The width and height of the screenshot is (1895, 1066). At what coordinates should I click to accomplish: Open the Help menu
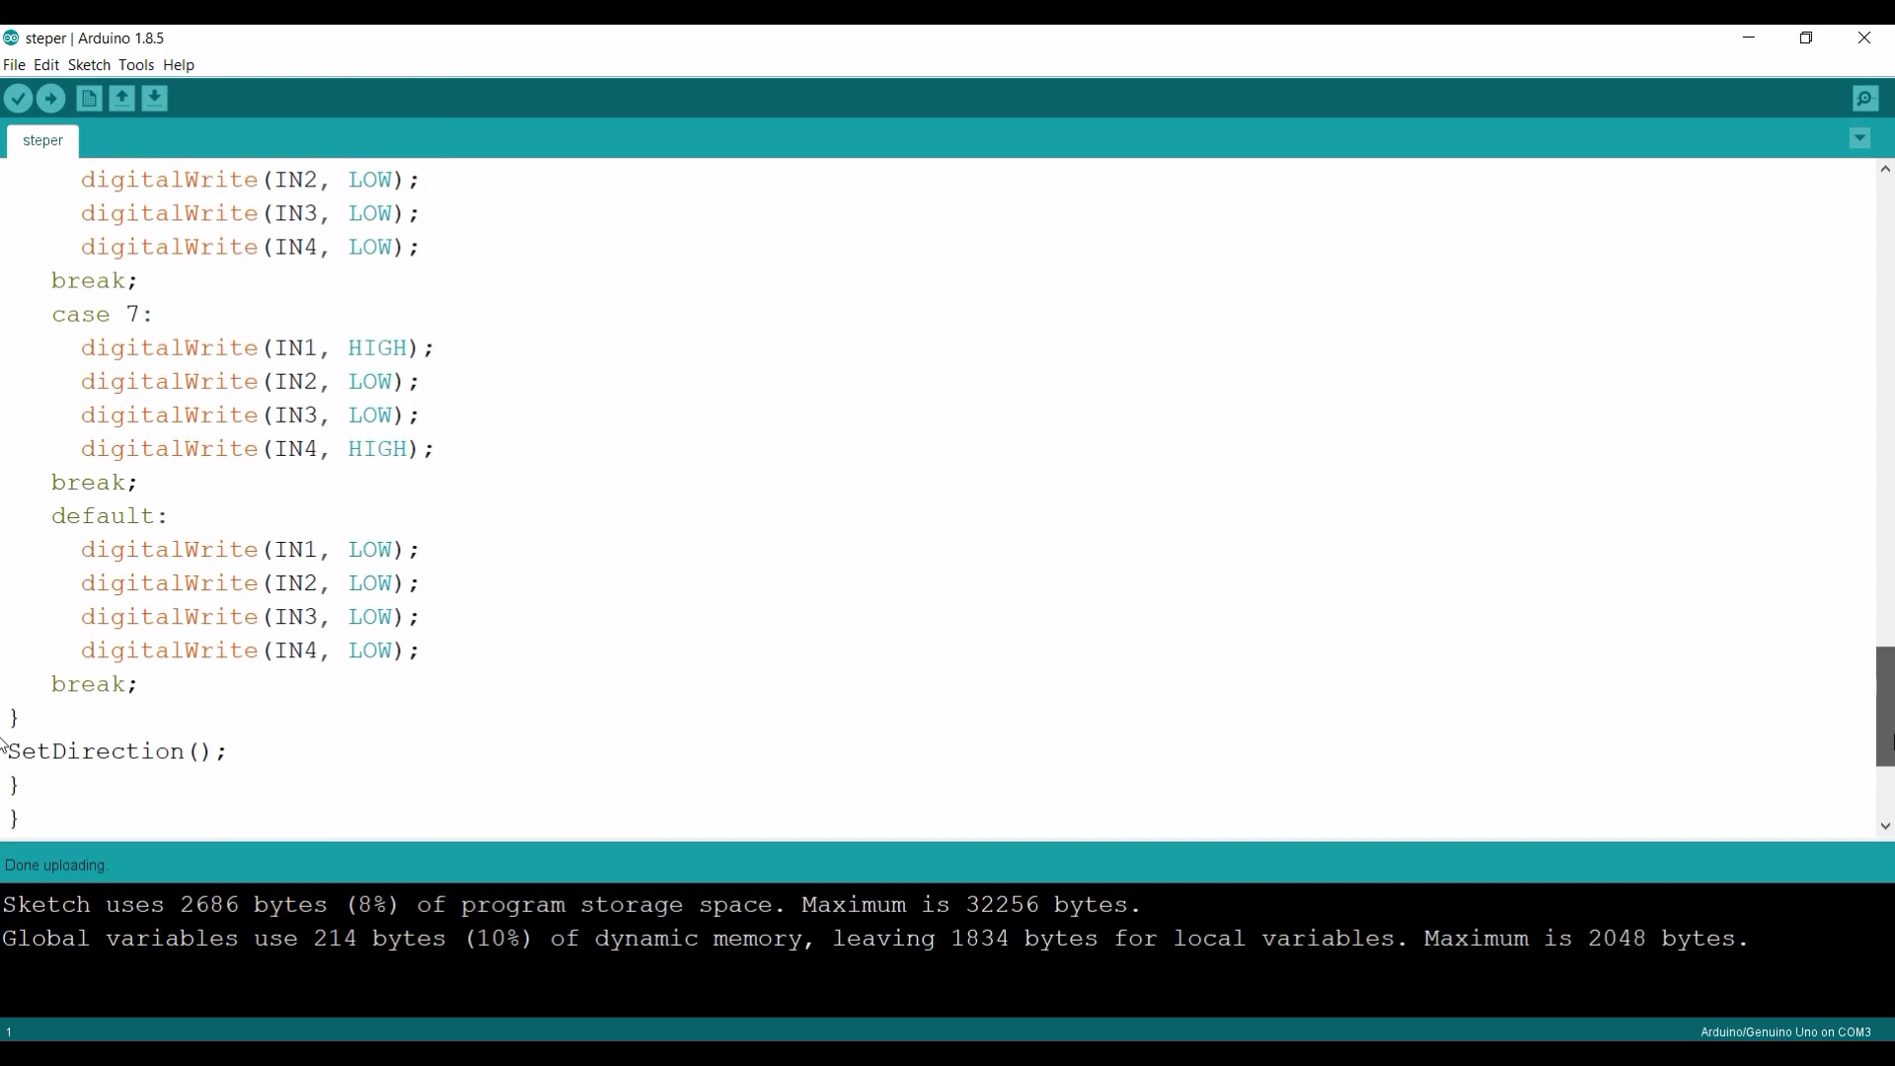(x=179, y=65)
